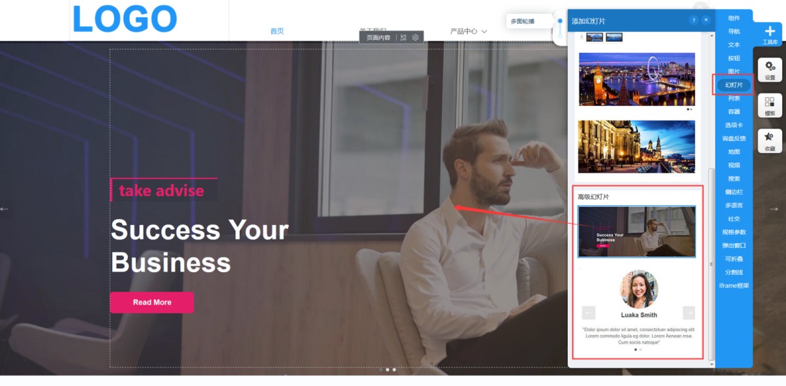Select the last carousel dot indicator
The height and width of the screenshot is (386, 786).
point(394,370)
